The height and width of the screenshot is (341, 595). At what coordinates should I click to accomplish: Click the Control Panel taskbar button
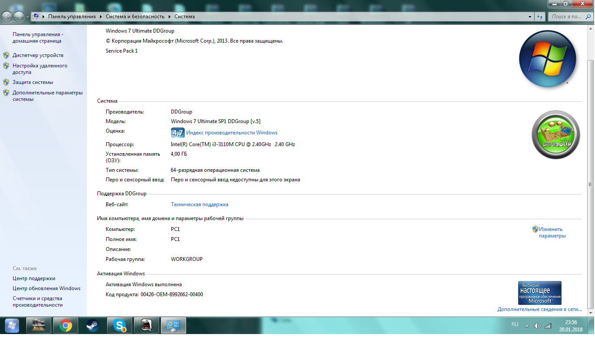174,325
